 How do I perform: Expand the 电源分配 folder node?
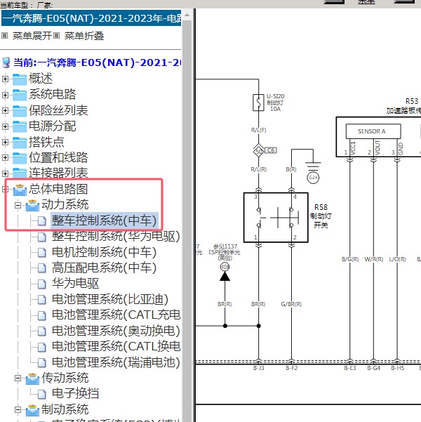click(5, 126)
